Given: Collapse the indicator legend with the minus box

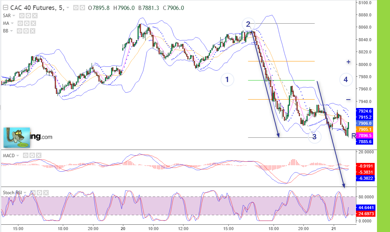Looking at the screenshot, I should 5,8.
